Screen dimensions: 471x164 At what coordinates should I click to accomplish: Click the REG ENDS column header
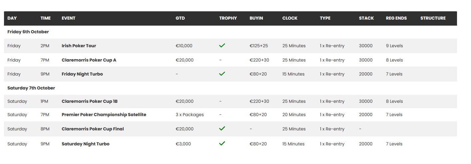(396, 18)
